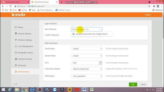
Task: Click the browser back arrow
Action: point(3,6)
